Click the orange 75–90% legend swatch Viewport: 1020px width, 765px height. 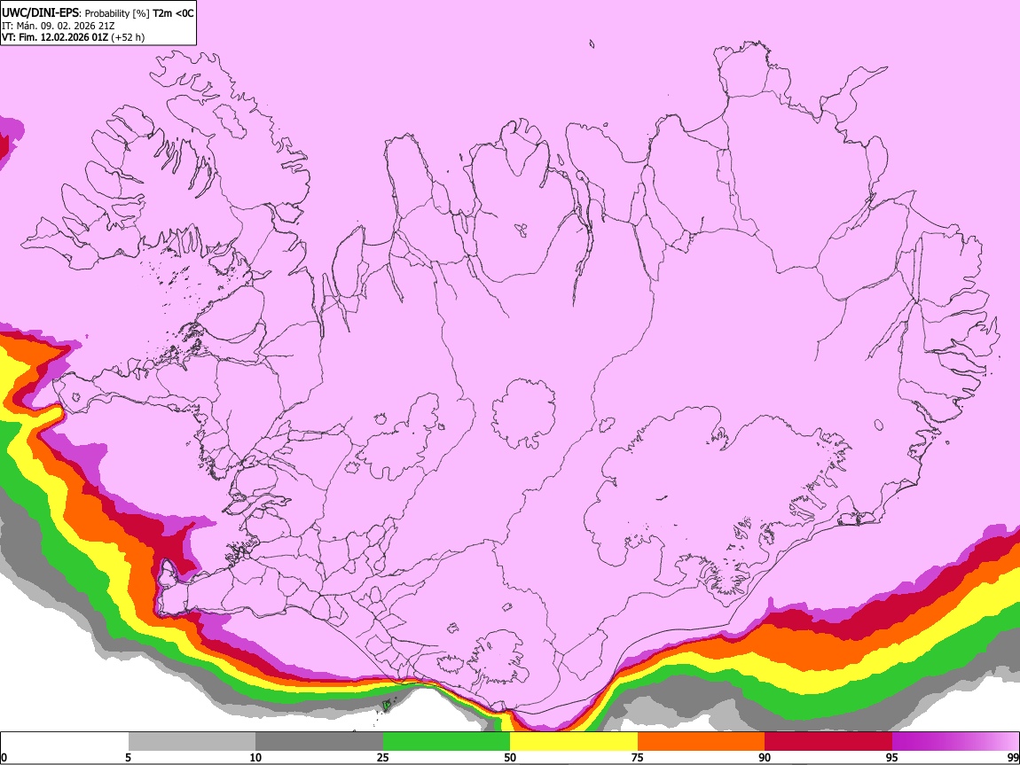[702, 742]
